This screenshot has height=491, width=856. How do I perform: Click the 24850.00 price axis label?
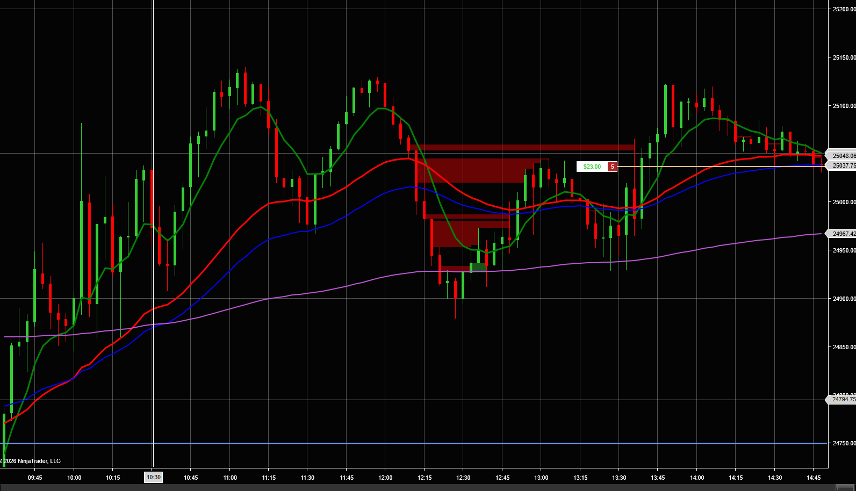(844, 347)
